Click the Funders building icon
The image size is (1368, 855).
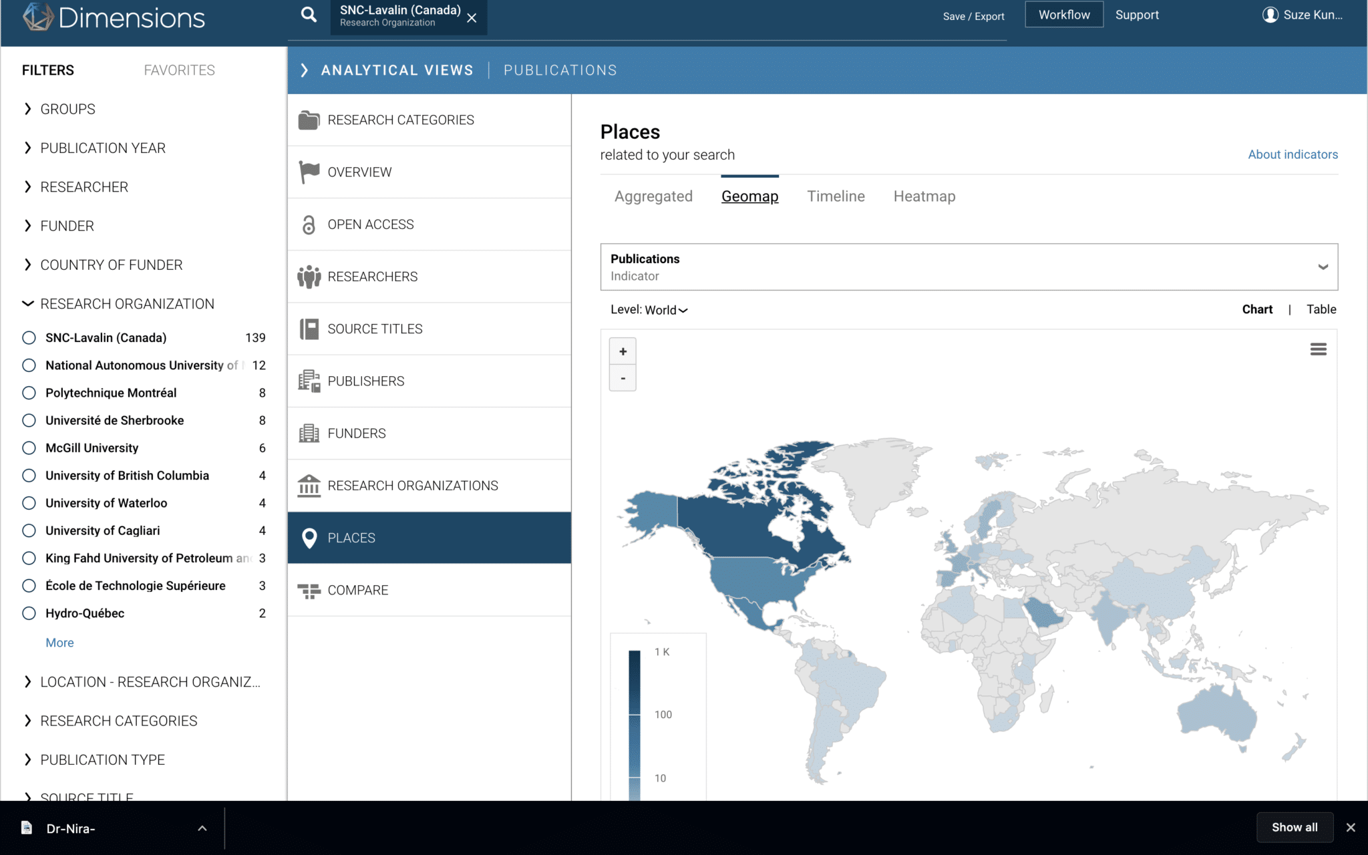coord(309,434)
